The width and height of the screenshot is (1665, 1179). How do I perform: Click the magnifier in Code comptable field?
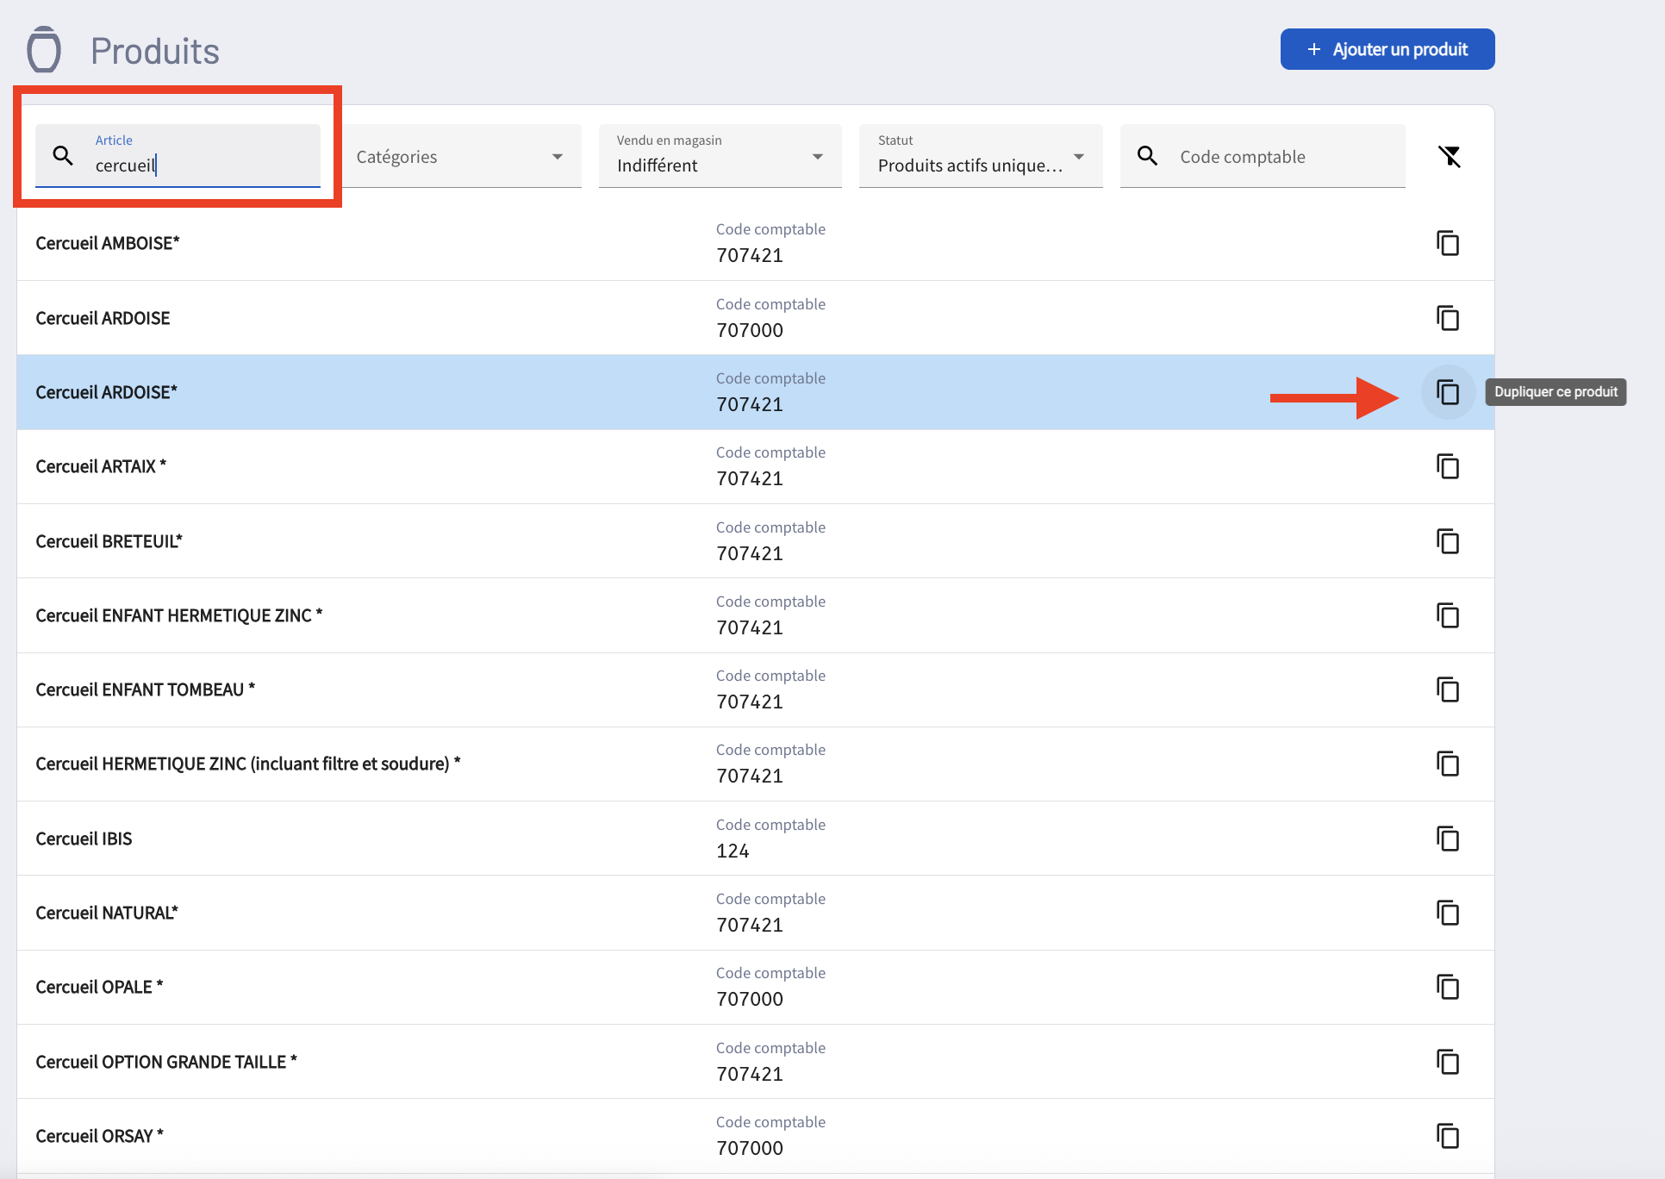pos(1147,156)
